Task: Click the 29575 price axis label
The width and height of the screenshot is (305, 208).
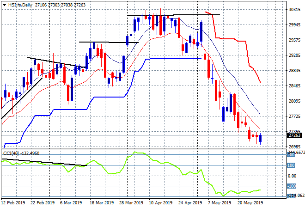Action: click(x=294, y=40)
